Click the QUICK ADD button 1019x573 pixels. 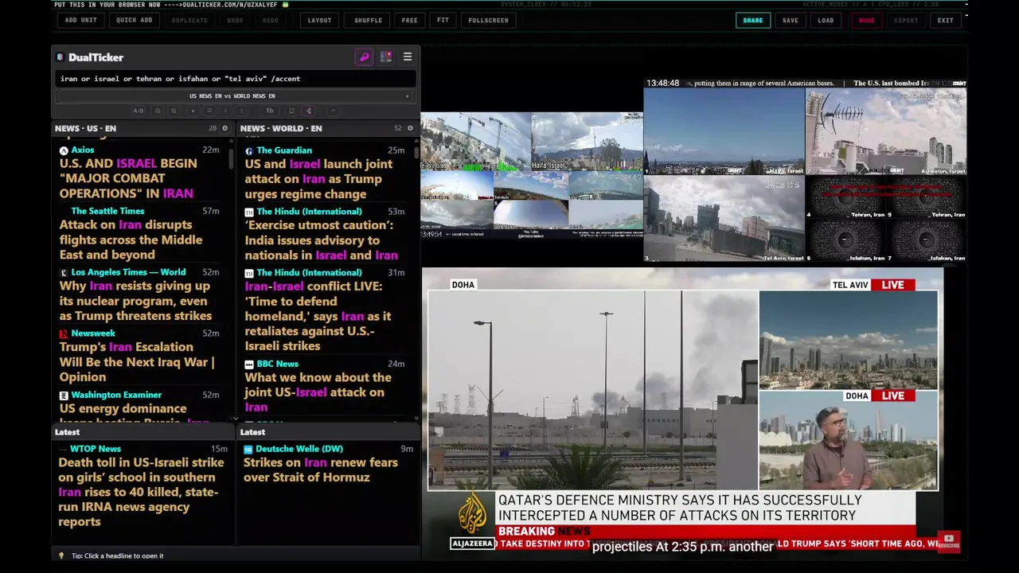[134, 20]
